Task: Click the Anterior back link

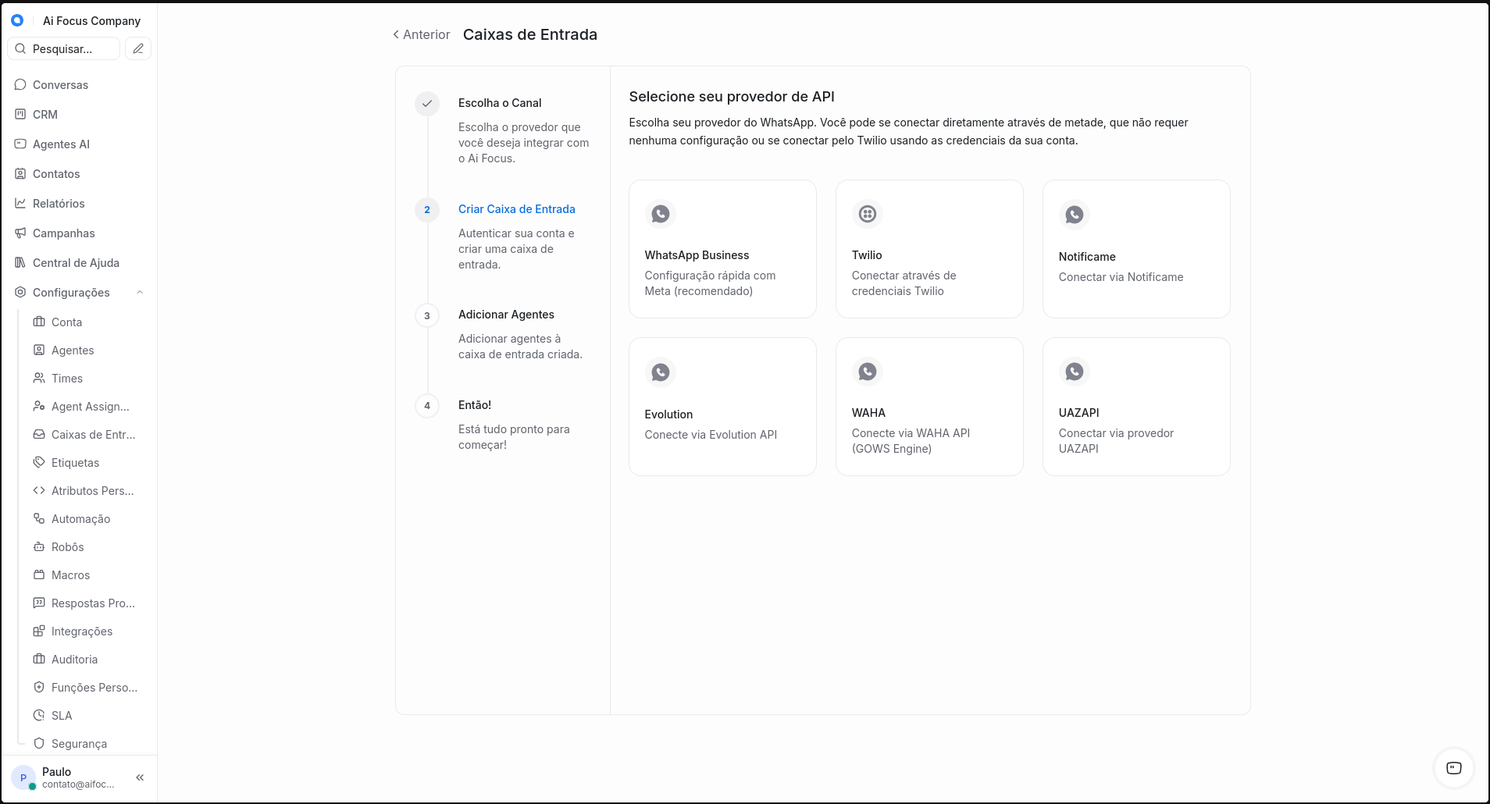Action: [x=421, y=34]
